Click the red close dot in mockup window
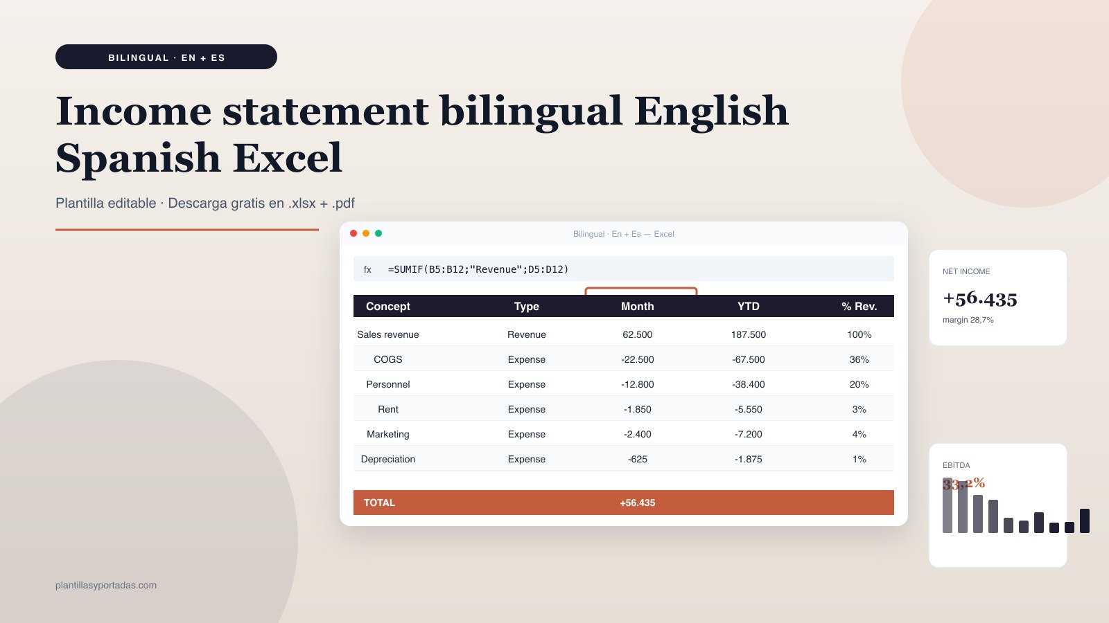 click(x=353, y=233)
